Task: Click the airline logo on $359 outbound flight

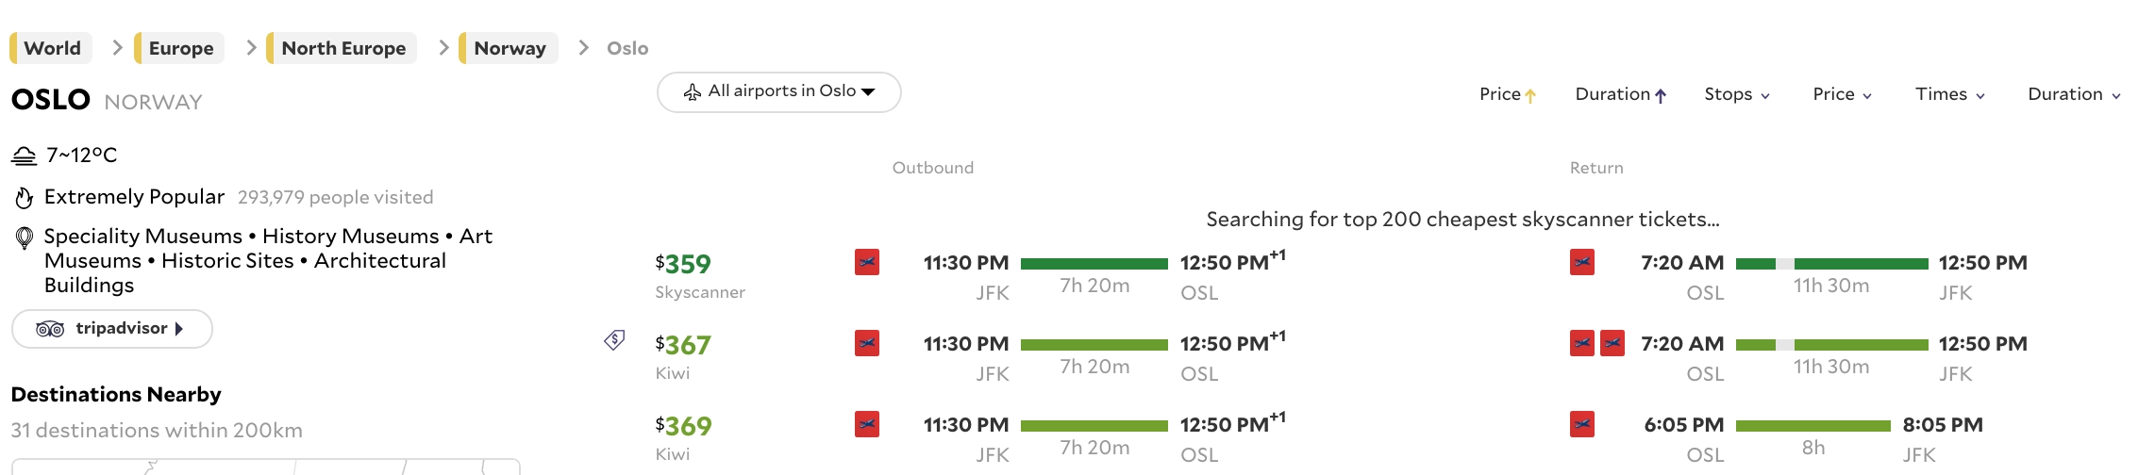Action: pyautogui.click(x=867, y=262)
